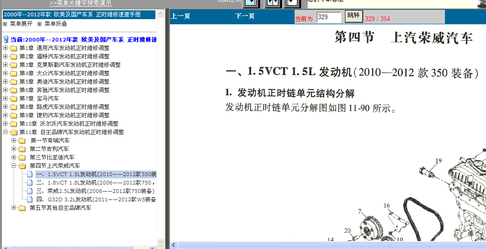Click folder icon of 第9章 捷豹汽车

click(14, 115)
